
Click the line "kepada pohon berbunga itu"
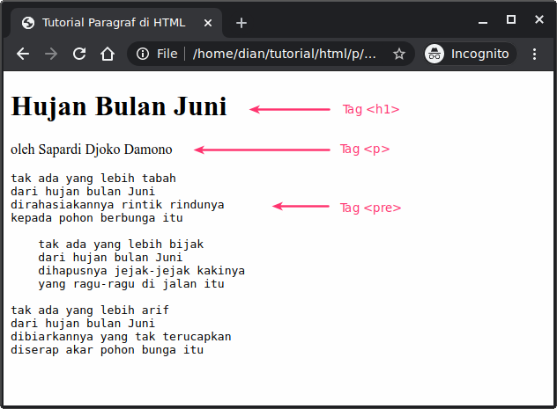(97, 217)
